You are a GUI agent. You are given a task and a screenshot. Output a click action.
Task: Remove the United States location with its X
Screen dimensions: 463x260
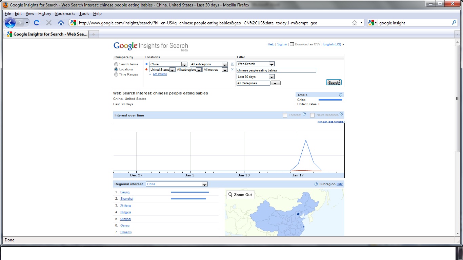pyautogui.click(x=233, y=69)
